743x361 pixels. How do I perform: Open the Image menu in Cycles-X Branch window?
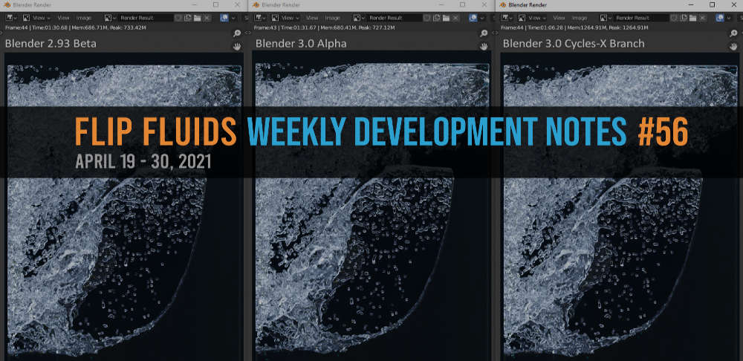pyautogui.click(x=580, y=18)
